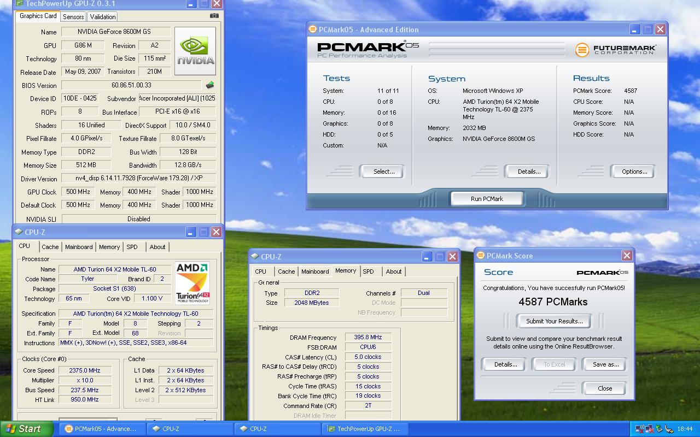
Task: Click the Memory CPU-Z window title icon
Action: coord(255,257)
